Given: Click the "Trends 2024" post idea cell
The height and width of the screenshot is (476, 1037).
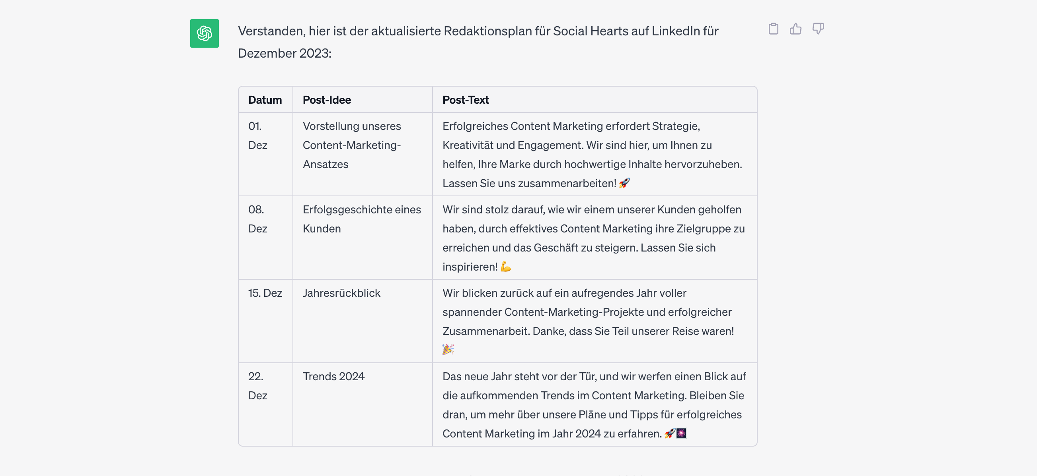Looking at the screenshot, I should 333,377.
